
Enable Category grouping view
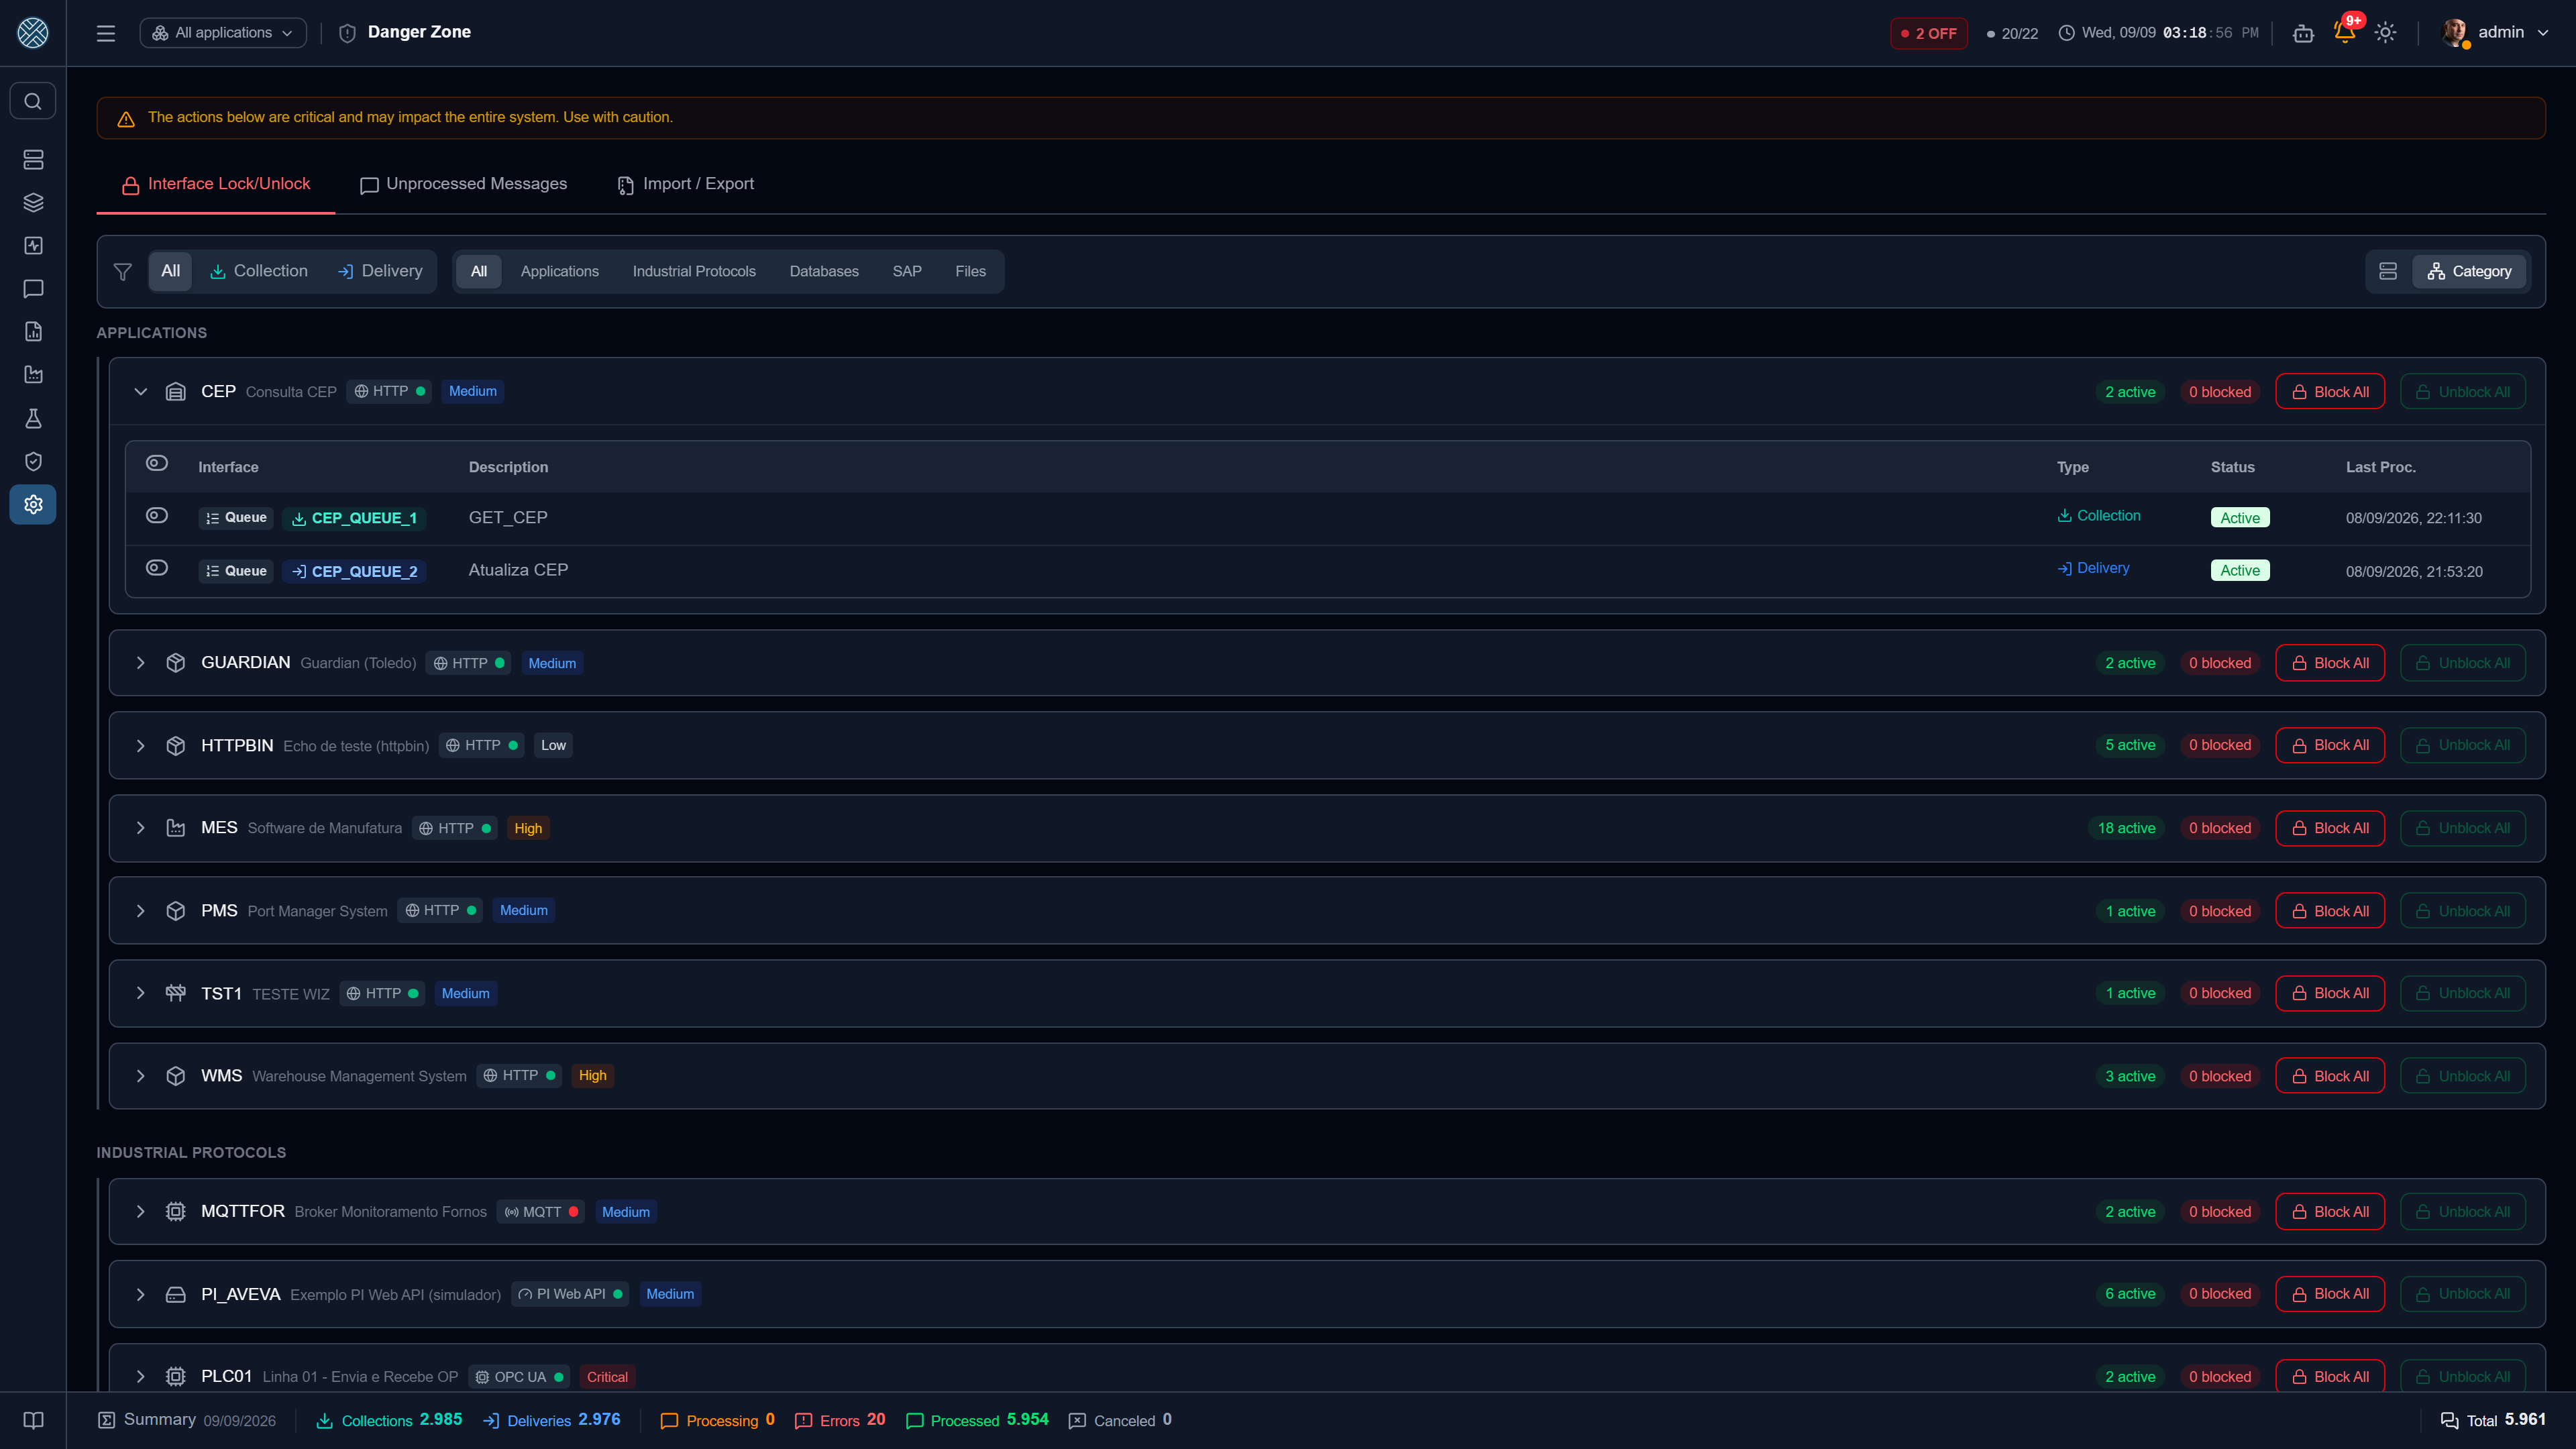2469,271
